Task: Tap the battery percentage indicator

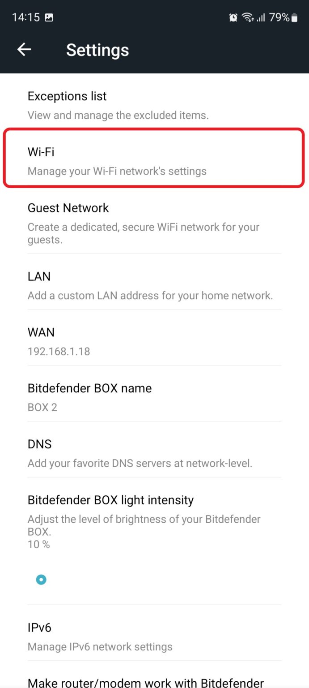Action: (x=280, y=17)
